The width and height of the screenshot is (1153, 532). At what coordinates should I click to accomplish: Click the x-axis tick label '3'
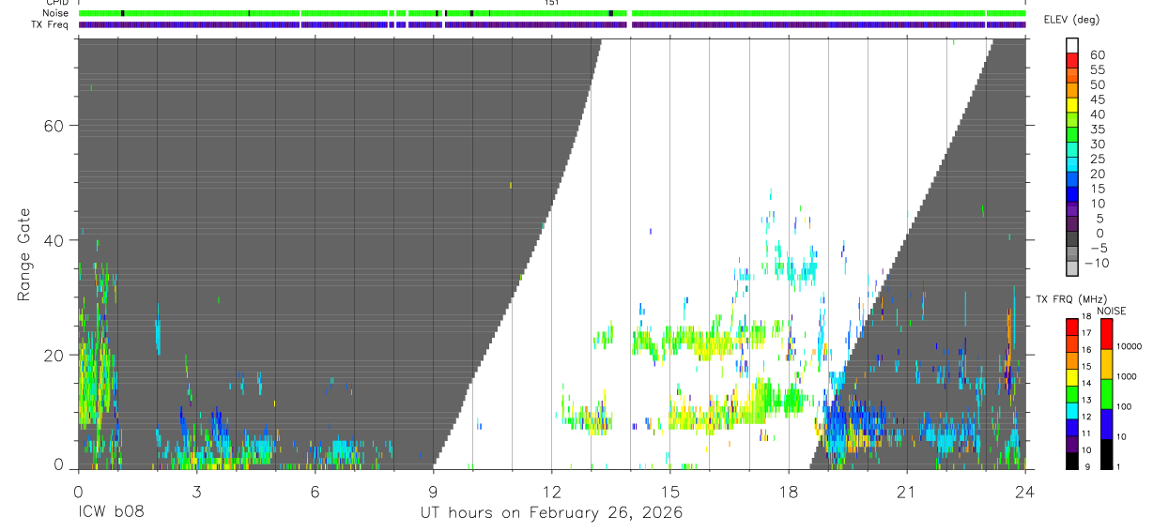[196, 492]
